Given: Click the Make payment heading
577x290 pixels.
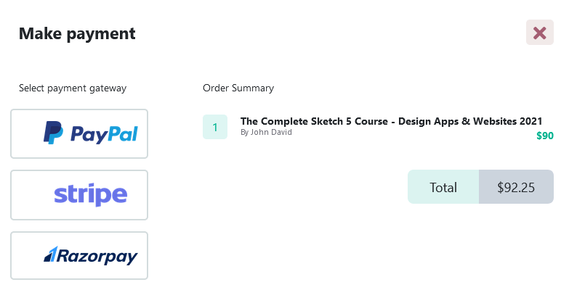Looking at the screenshot, I should [77, 33].
